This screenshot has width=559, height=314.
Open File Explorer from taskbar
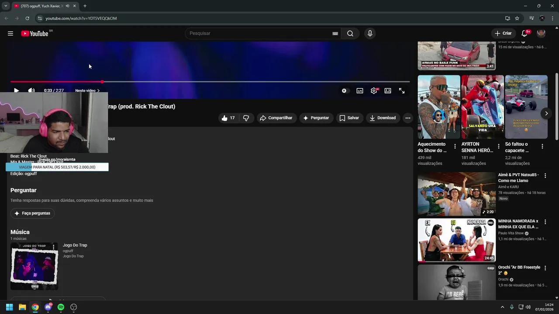22,307
